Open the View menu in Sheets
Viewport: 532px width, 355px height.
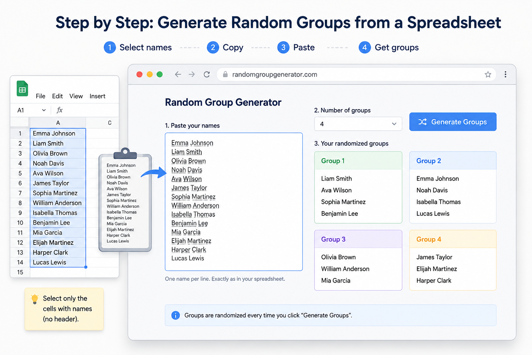[x=76, y=96]
